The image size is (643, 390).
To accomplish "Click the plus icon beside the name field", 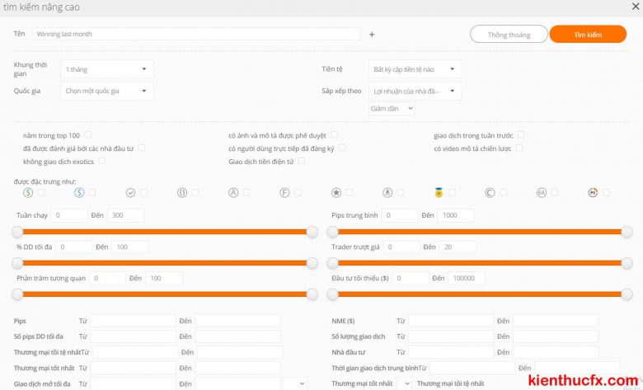I will (372, 35).
